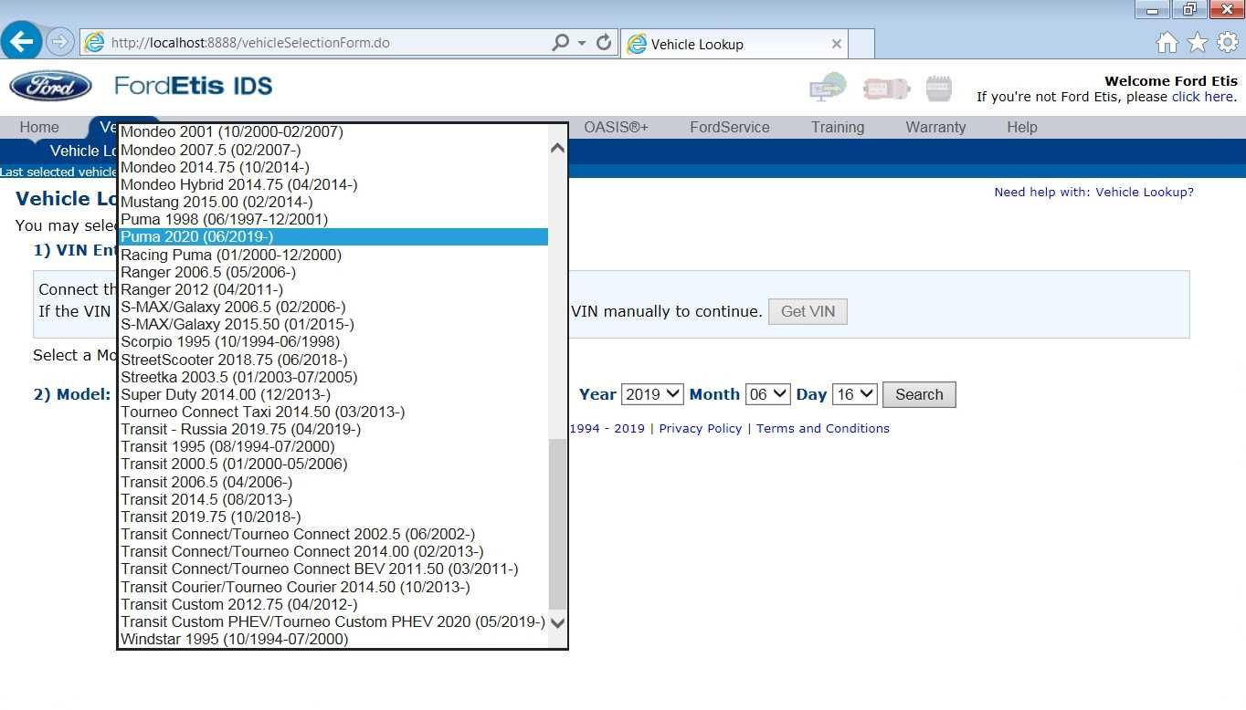Open the Training menu tab
Screen dimensions: 1246x710
pos(838,128)
